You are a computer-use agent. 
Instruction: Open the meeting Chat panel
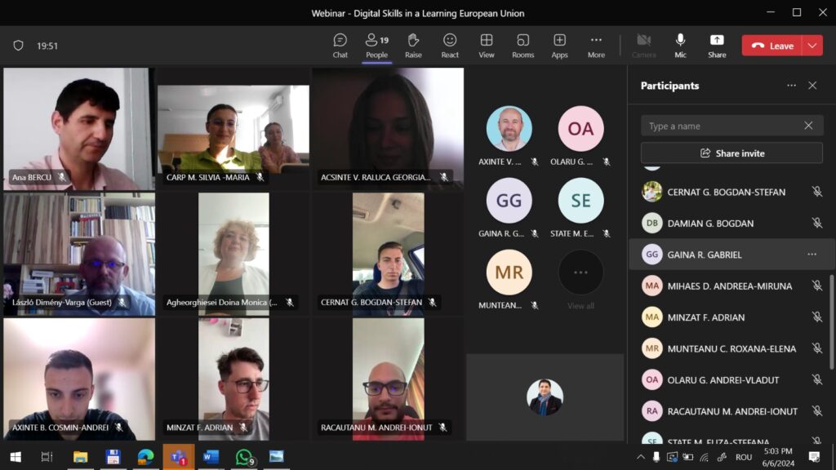pos(340,46)
